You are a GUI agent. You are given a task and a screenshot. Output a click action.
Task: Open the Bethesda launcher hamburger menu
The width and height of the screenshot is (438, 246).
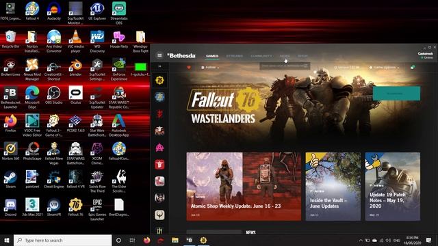(159, 55)
